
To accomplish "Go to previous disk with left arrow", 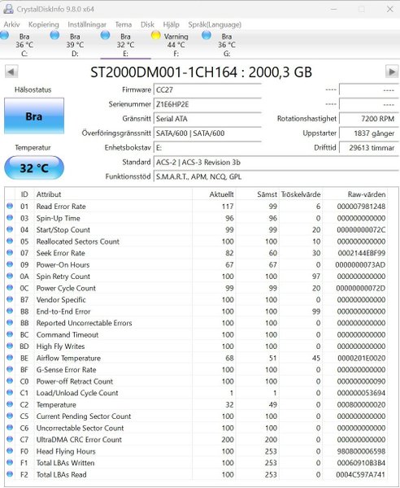I will coord(11,72).
